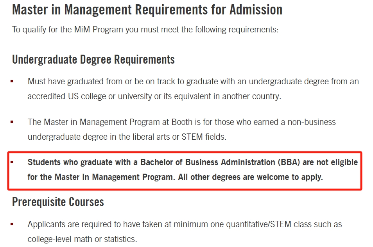
Task: Click the "Undergraduate Degree Requirements" heading
Action: click(93, 59)
